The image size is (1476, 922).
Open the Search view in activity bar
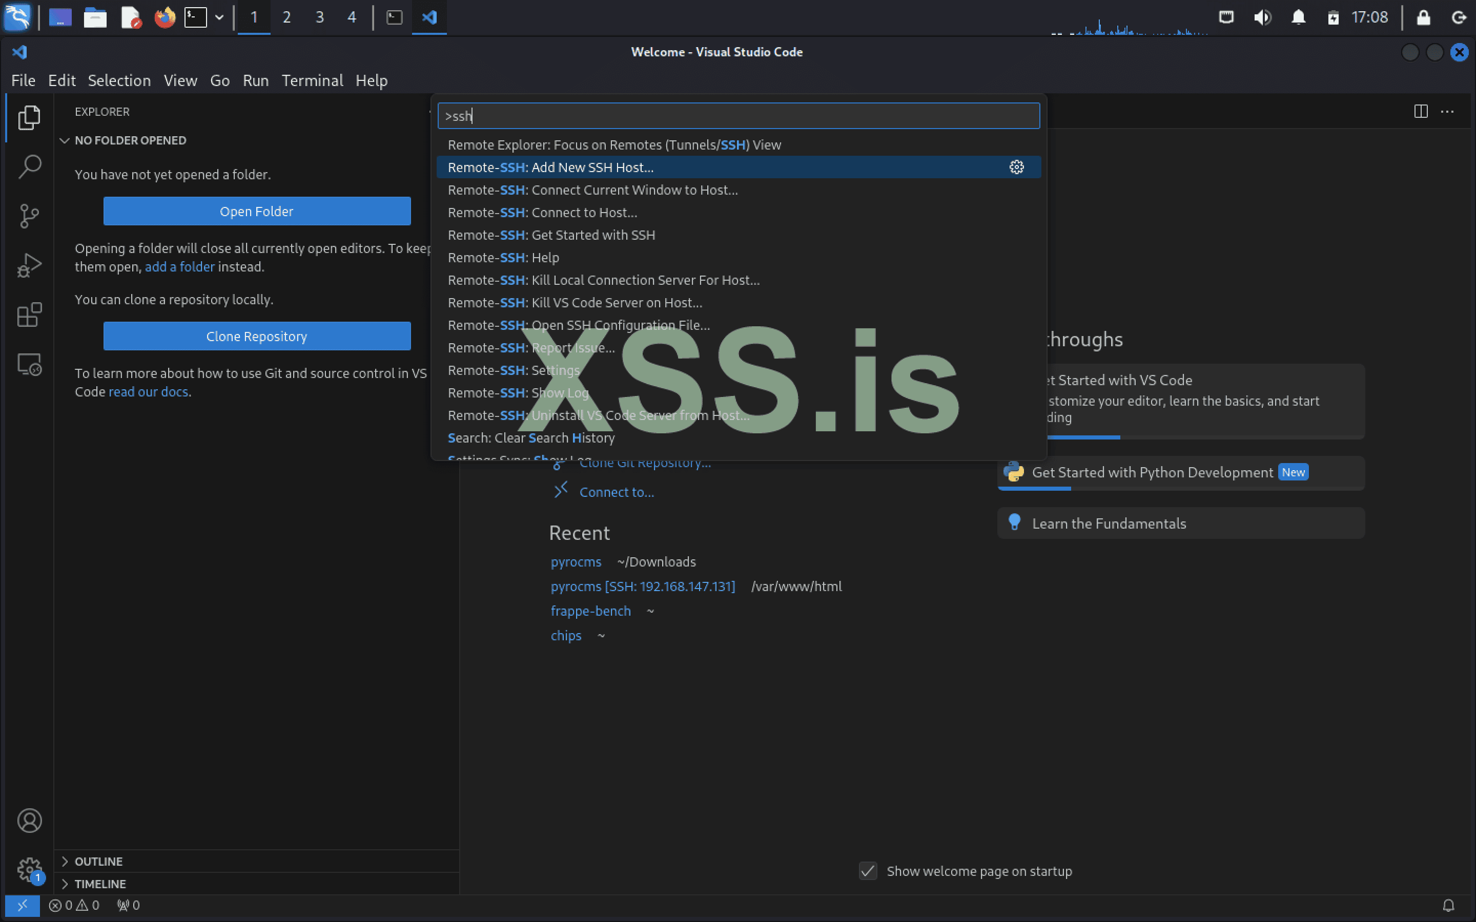pyautogui.click(x=29, y=166)
